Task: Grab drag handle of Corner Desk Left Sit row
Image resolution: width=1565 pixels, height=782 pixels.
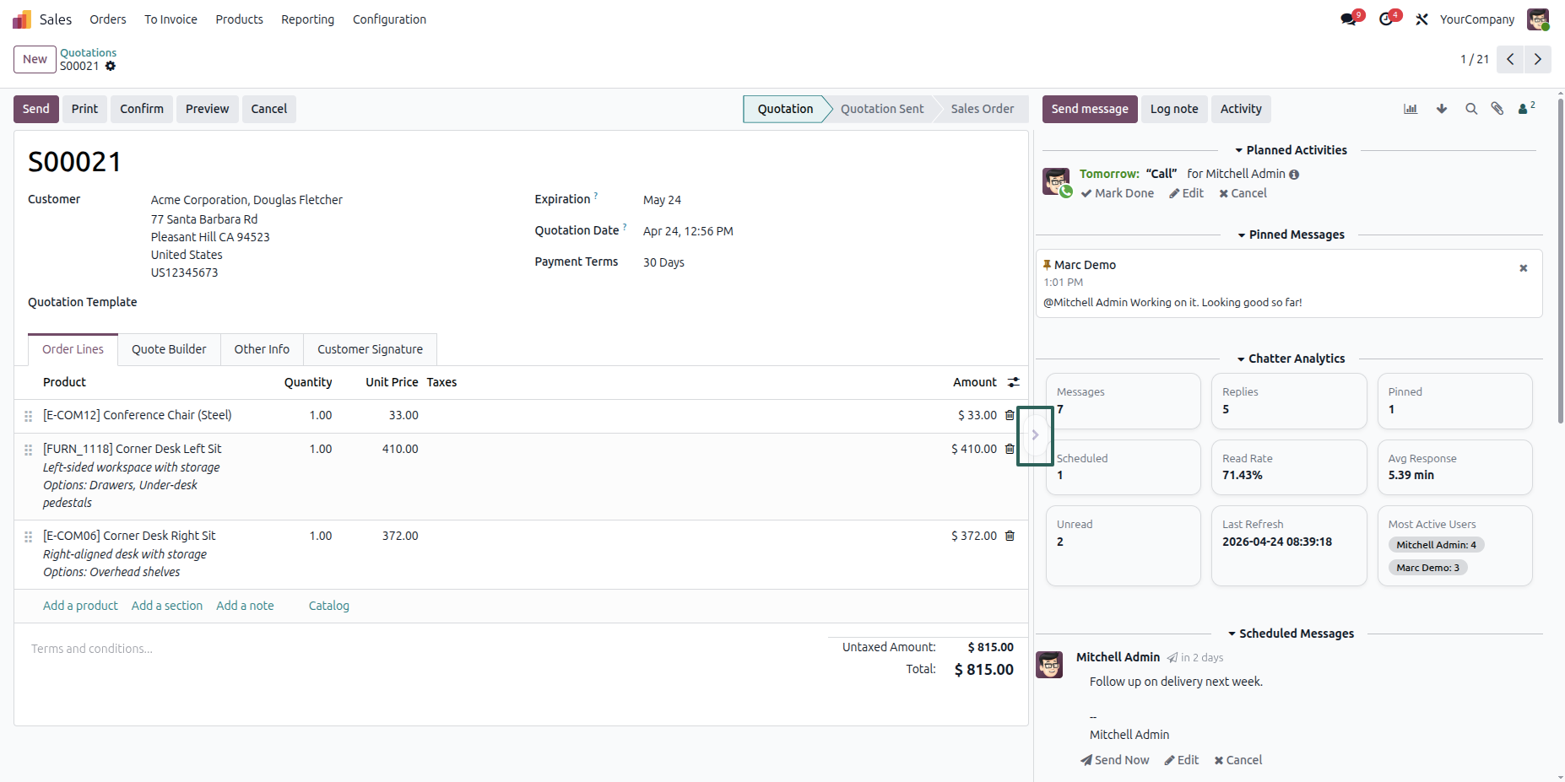Action: pos(28,450)
